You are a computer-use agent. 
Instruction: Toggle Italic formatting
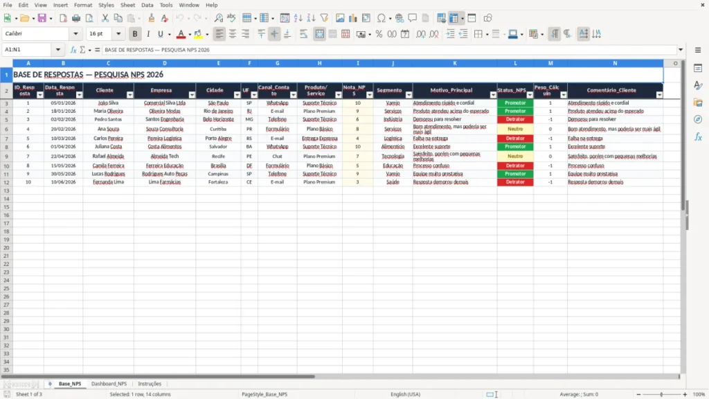(x=148, y=34)
